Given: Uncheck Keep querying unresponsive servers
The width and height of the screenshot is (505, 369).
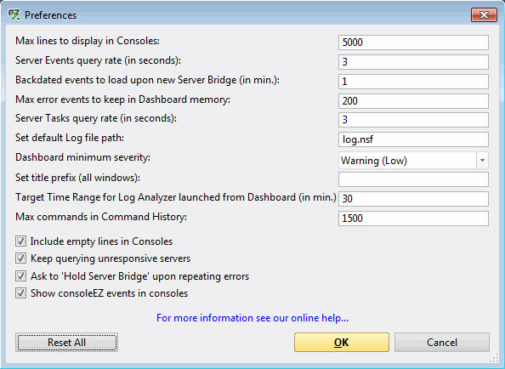Looking at the screenshot, I should [x=21, y=258].
